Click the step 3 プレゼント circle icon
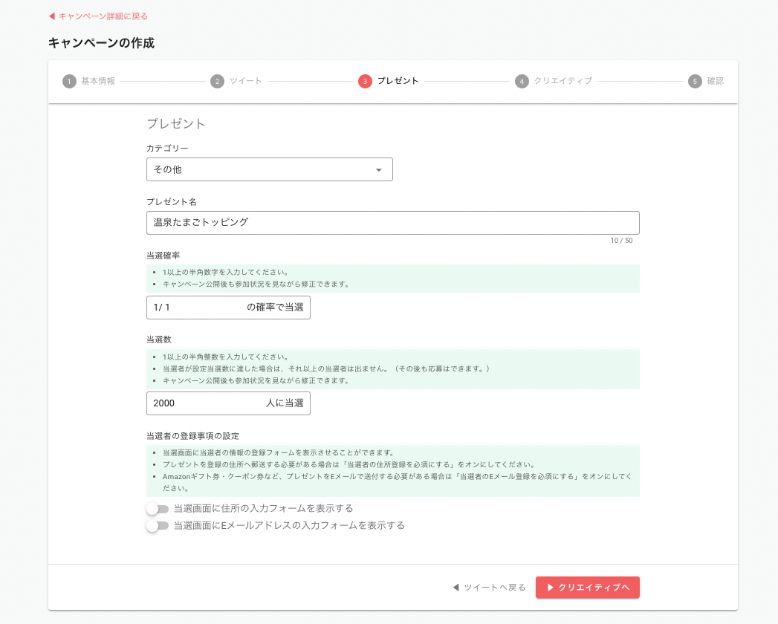Viewport: 778px width, 624px height. [x=365, y=82]
